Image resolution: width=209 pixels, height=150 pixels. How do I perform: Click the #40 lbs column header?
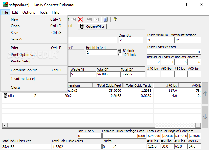(166, 85)
